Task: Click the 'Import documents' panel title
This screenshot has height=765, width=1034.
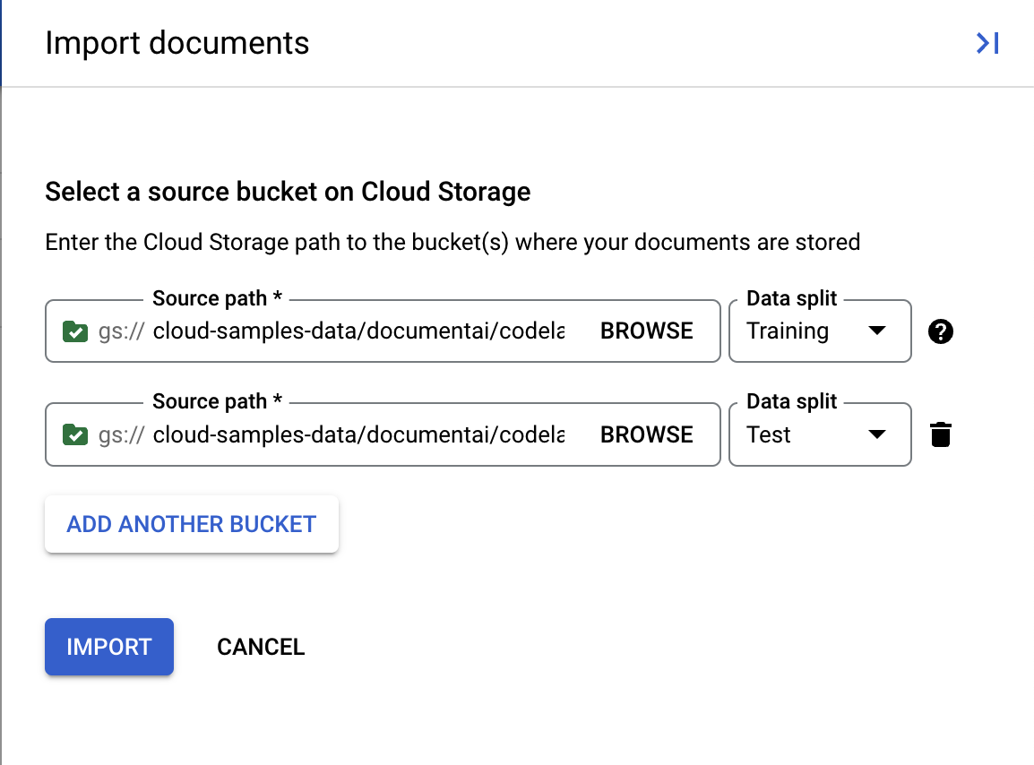Action: [177, 43]
